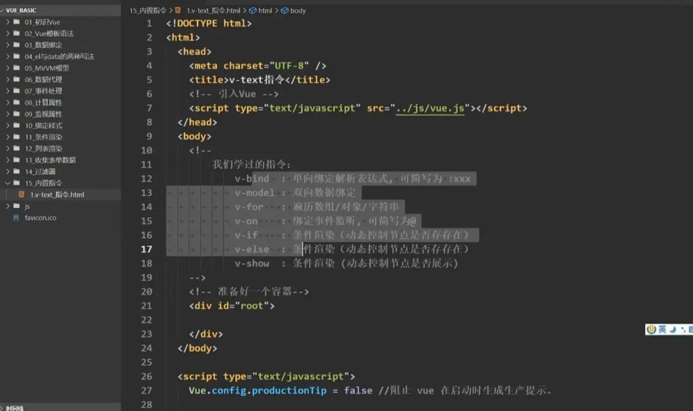Click line number 22 in the gutter

click(146, 320)
